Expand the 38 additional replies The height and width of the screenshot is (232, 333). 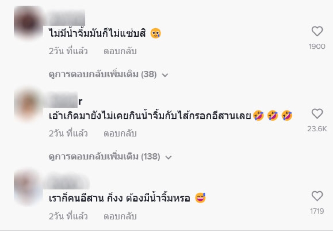pyautogui.click(x=108, y=75)
